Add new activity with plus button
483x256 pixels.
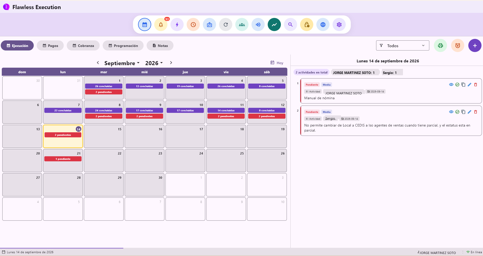(475, 45)
